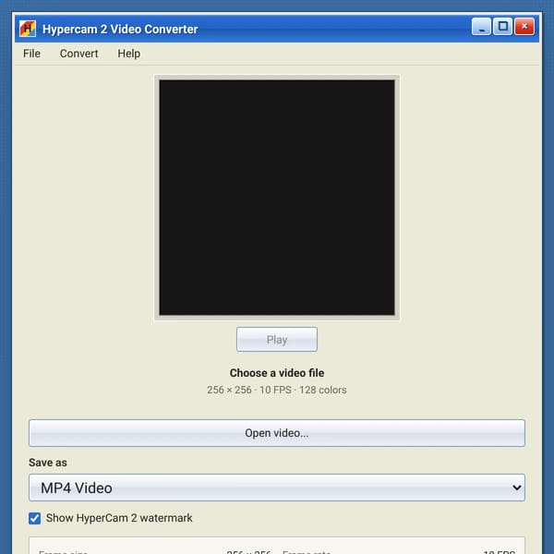Minimize the Hypercam 2 Video Converter window
The height and width of the screenshot is (554, 554).
coord(481,27)
